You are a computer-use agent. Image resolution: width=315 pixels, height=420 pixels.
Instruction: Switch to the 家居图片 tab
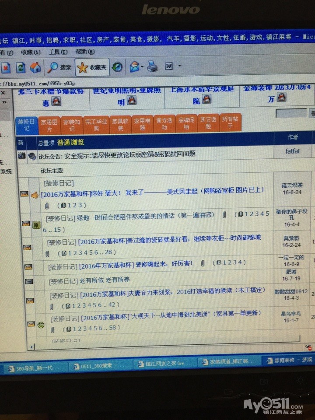tap(49, 124)
